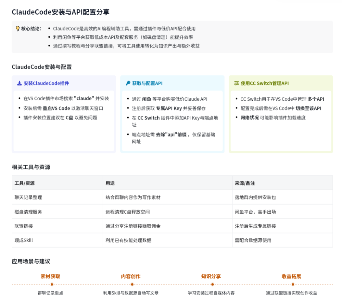This screenshot has width=342, height=302.
Task: Click the conclusion bullet 利用闲鱼等平台获取低成本API
Action: (123, 37)
